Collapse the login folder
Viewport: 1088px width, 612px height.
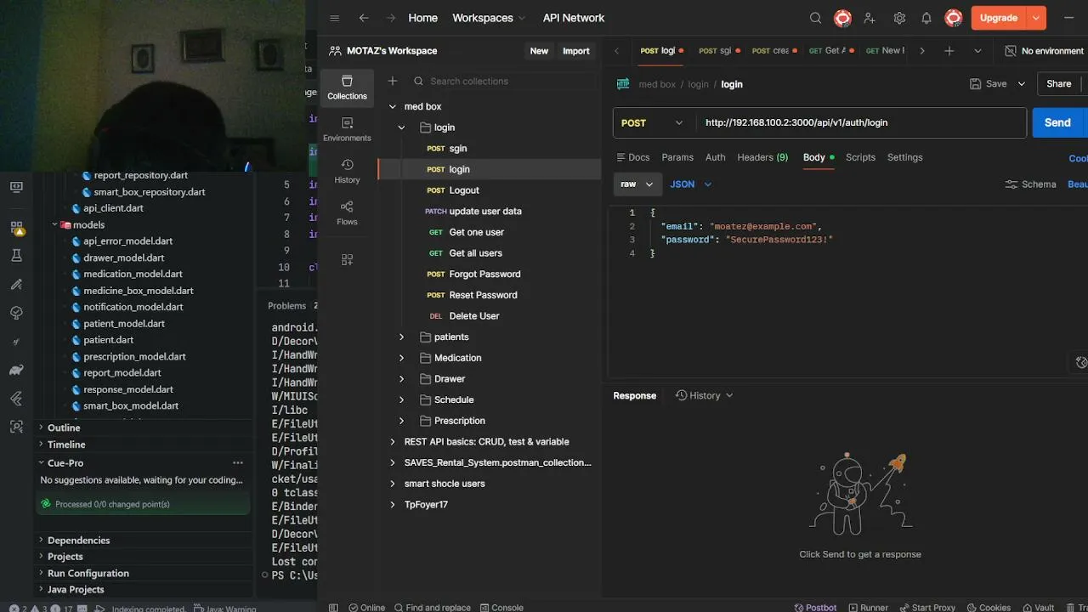point(402,127)
